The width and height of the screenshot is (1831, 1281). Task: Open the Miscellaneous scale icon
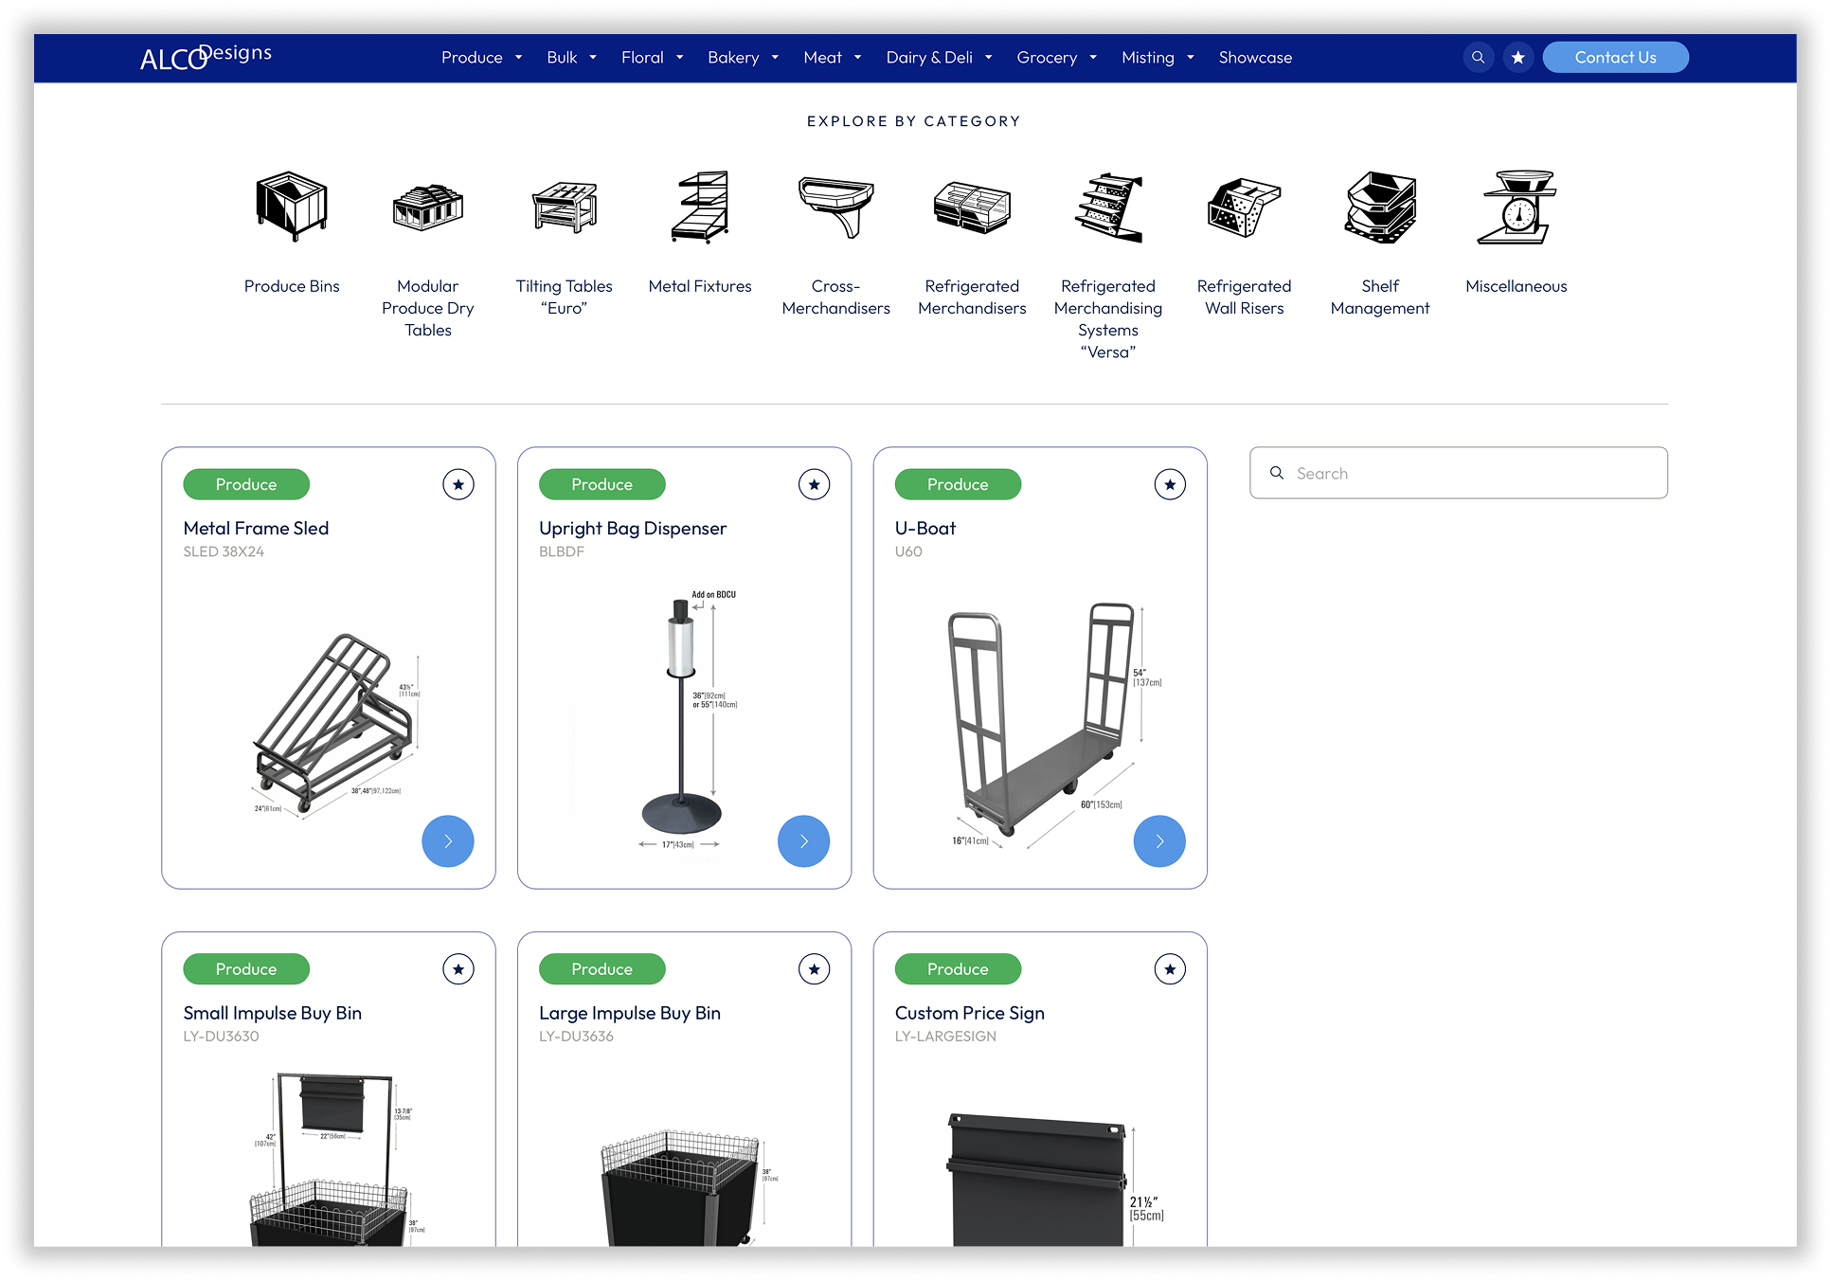(1517, 207)
